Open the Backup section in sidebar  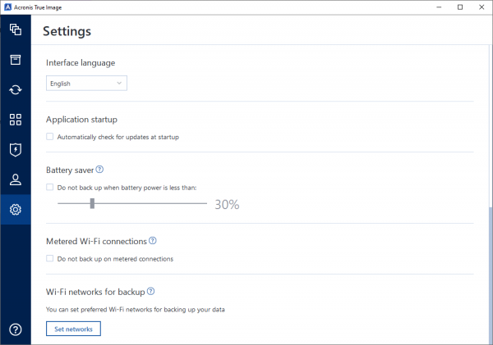pos(16,30)
